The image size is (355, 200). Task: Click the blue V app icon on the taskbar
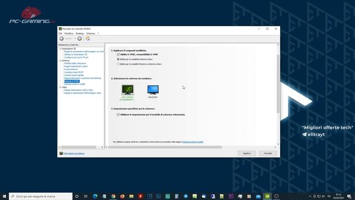[149, 196]
